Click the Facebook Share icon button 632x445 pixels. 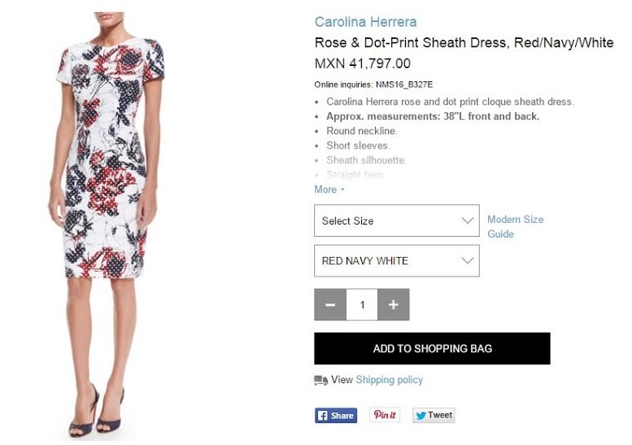[x=336, y=415]
